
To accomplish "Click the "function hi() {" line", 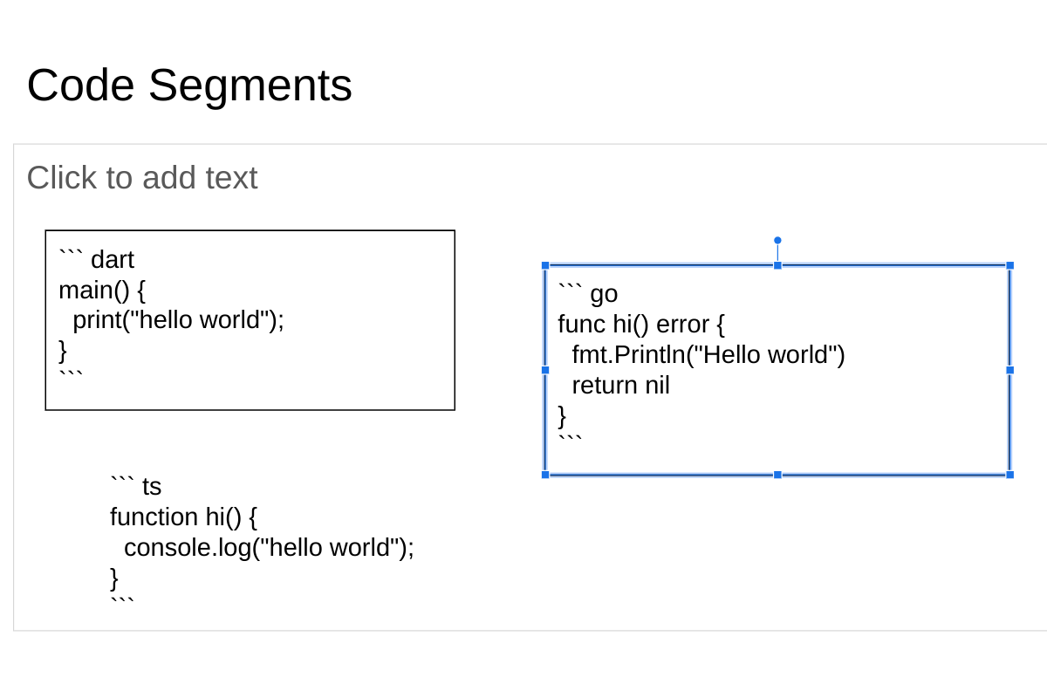I will [184, 517].
